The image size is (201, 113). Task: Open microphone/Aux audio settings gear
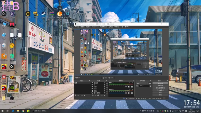click(x=132, y=87)
